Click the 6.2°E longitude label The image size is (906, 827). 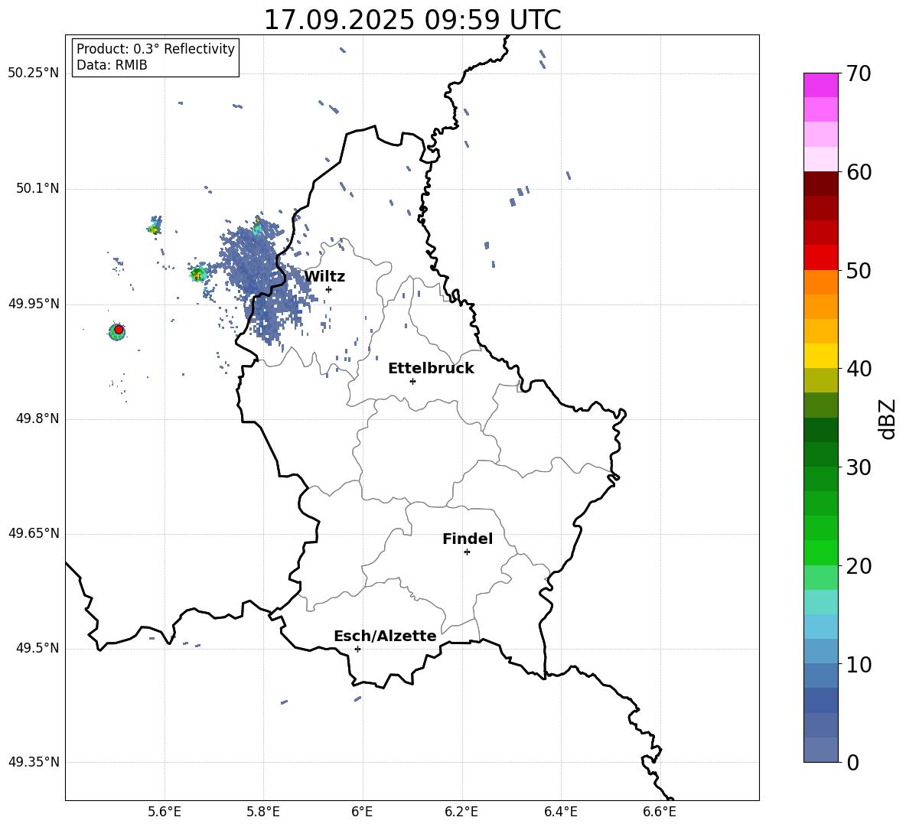click(x=461, y=812)
